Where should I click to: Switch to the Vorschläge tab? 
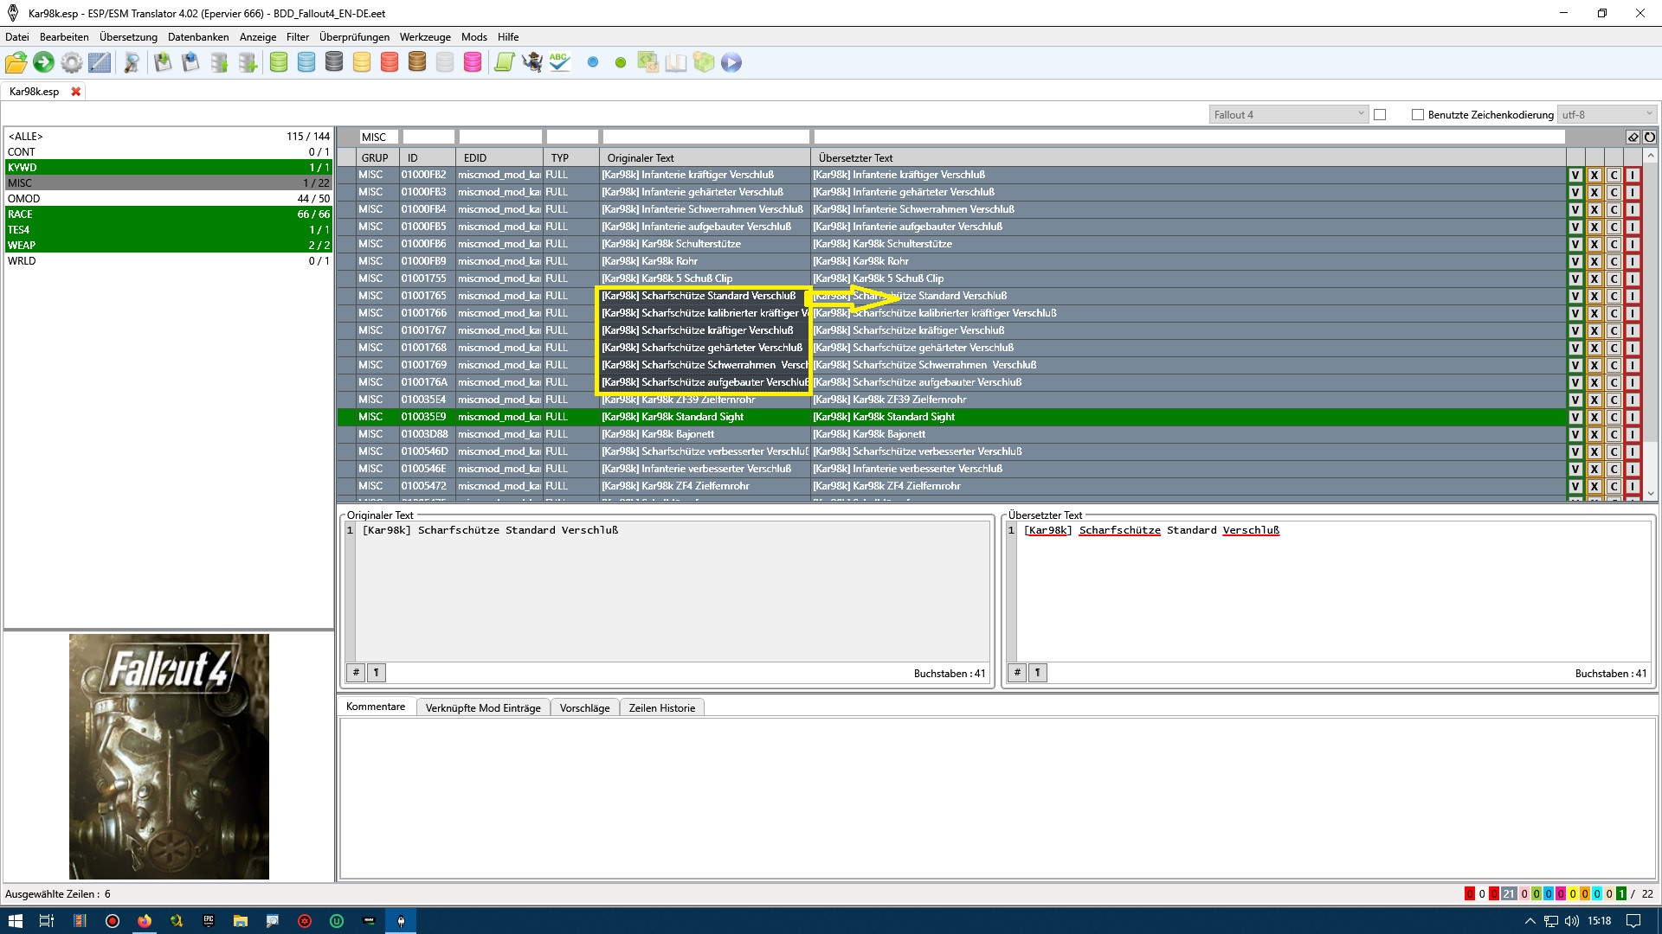point(584,707)
